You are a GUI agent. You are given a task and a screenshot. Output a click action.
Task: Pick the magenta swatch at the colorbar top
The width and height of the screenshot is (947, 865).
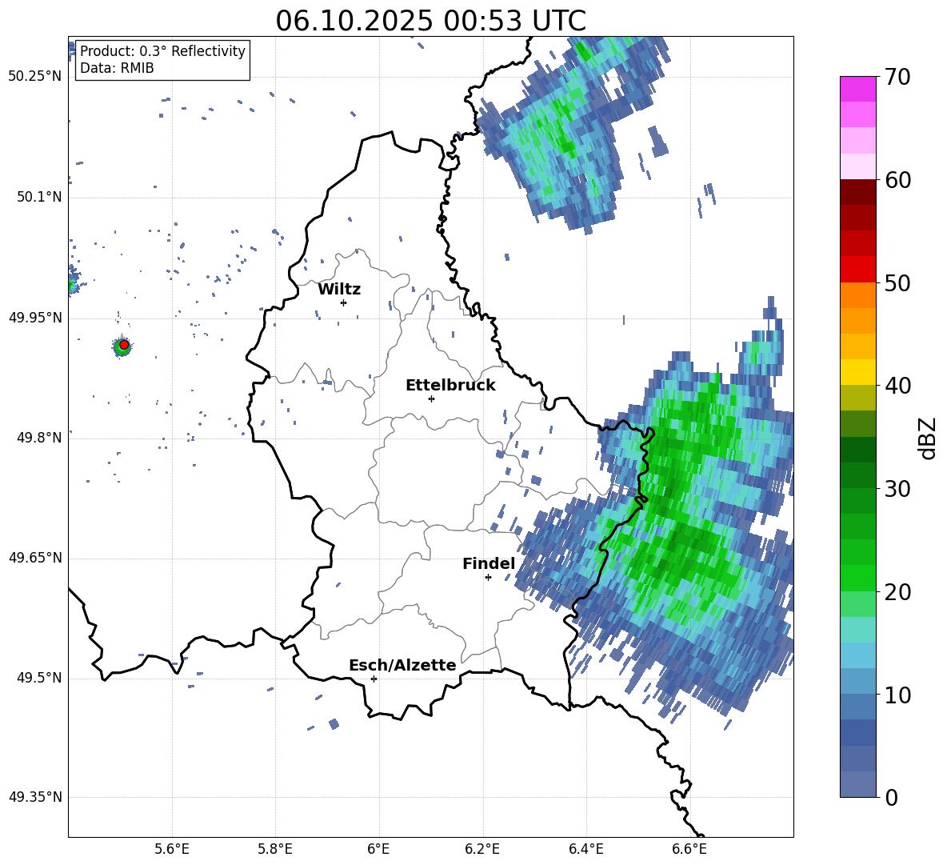[x=857, y=89]
